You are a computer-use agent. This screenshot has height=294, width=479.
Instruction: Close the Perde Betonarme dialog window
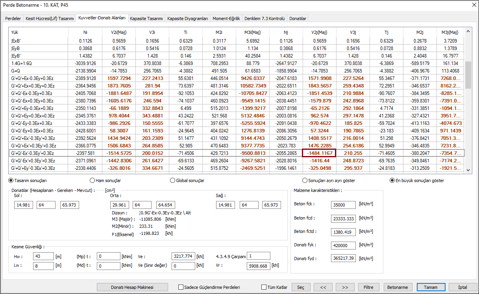click(x=473, y=5)
